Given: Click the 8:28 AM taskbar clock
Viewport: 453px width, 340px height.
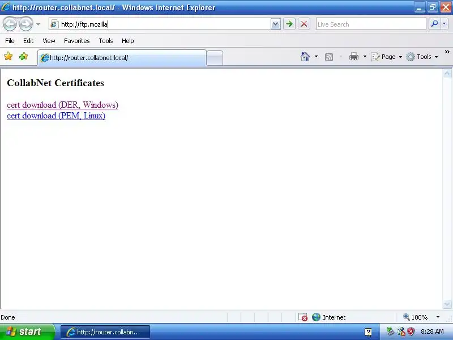Looking at the screenshot, I should coord(432,331).
